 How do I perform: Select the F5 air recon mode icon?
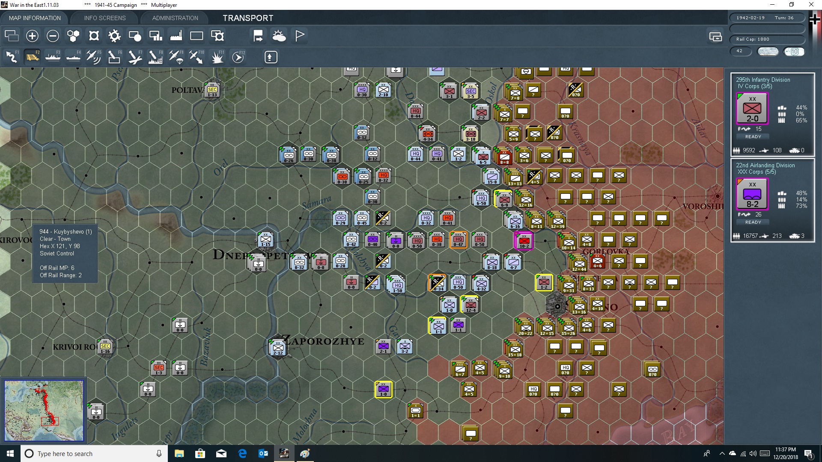tap(94, 57)
